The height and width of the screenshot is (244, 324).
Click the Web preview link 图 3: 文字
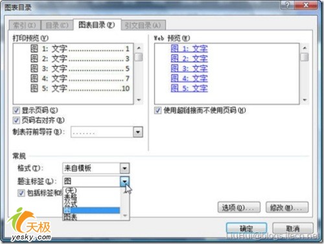[x=189, y=69]
